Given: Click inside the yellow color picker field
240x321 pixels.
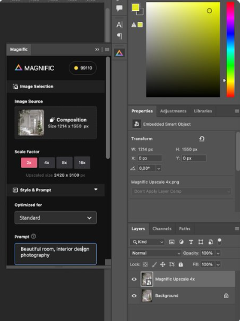Looking at the screenshot, I should (183, 50).
